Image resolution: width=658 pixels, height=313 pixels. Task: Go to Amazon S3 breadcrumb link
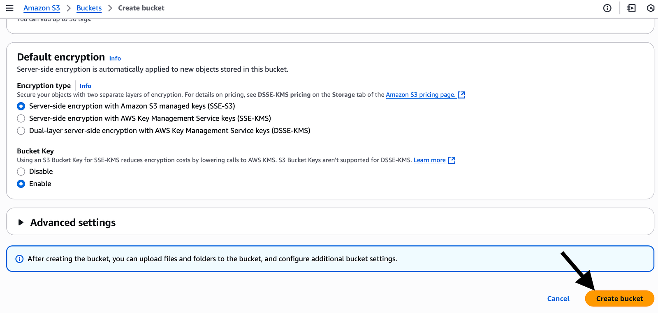click(x=42, y=8)
